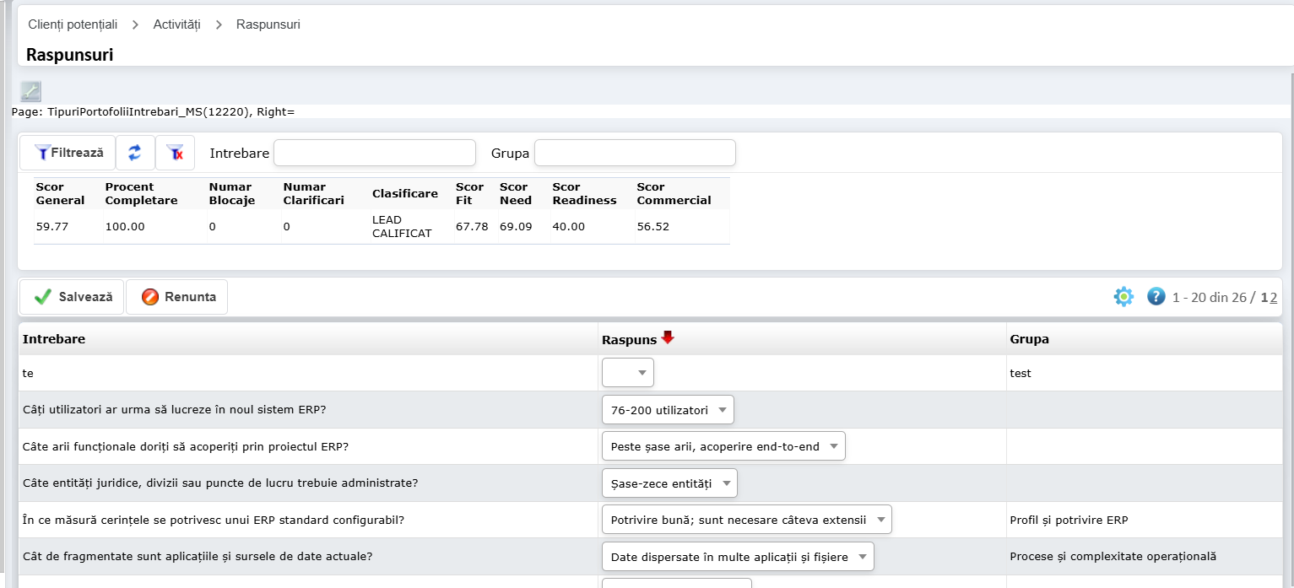Click the 100.00 completion percent value
Viewport: 1294px width, 588px height.
[x=125, y=226]
